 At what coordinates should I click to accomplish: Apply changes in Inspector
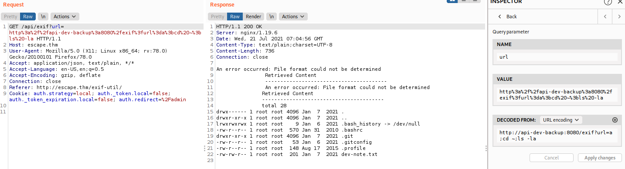pos(600,158)
